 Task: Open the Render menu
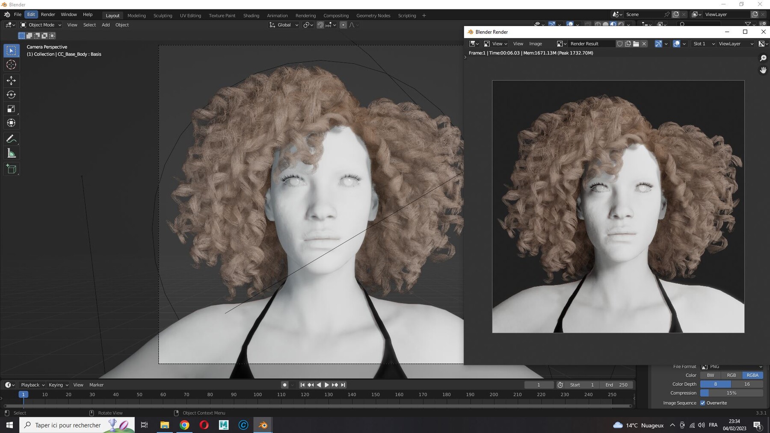(x=48, y=15)
